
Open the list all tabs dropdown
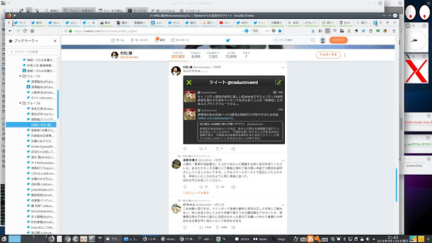(x=394, y=22)
